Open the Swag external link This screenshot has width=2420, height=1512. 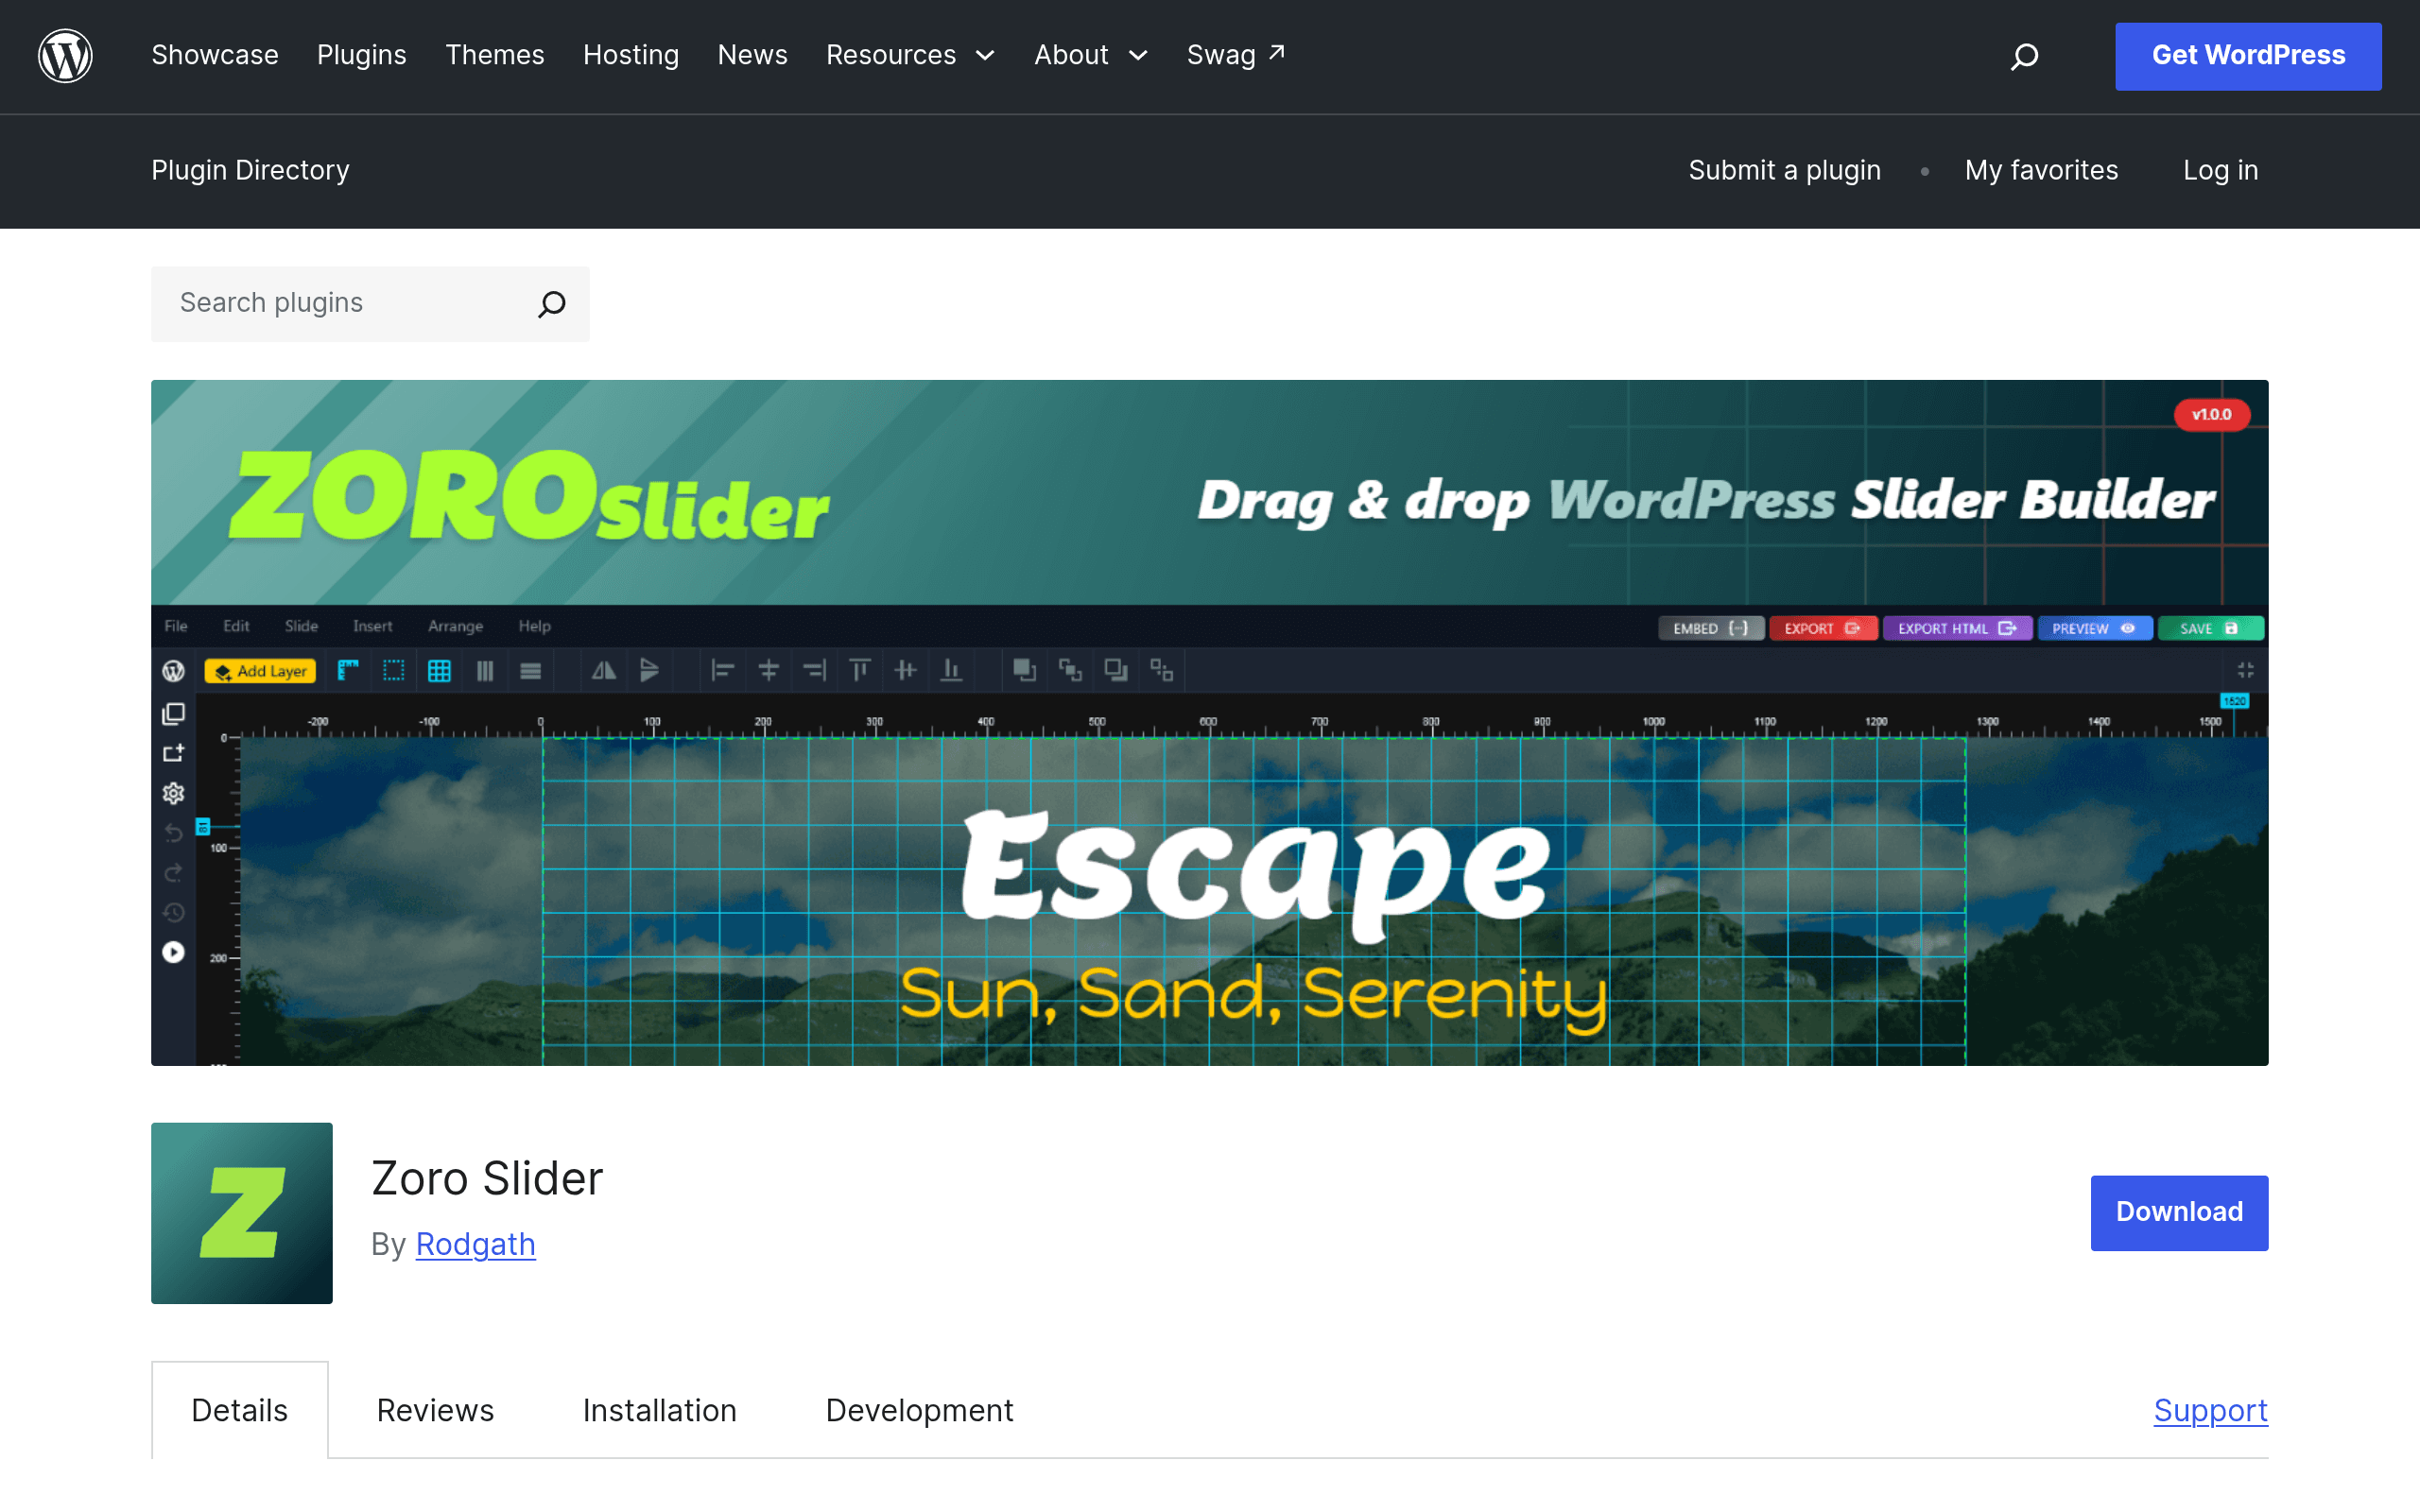pos(1235,55)
